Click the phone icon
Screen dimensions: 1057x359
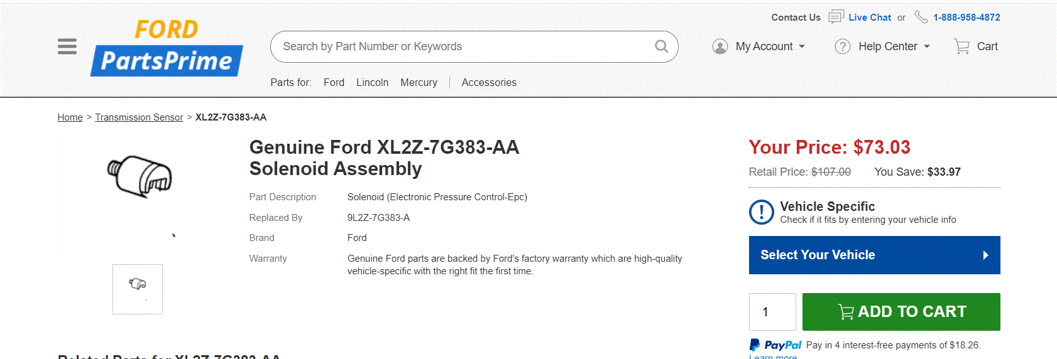pyautogui.click(x=921, y=17)
